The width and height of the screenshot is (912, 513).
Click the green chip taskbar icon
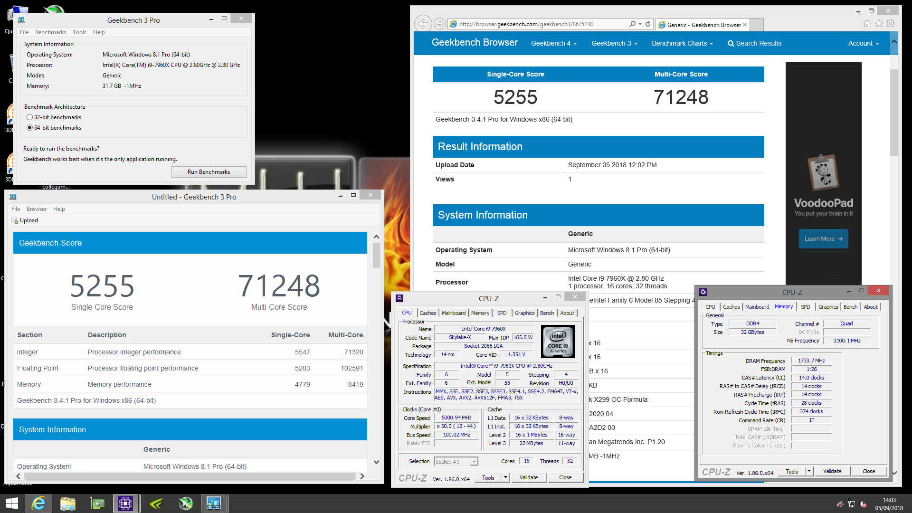pyautogui.click(x=97, y=503)
